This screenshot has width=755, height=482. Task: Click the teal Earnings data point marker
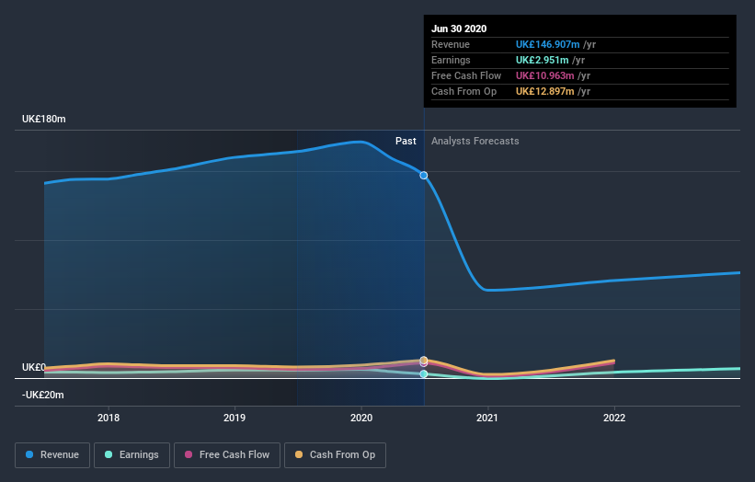coord(424,374)
